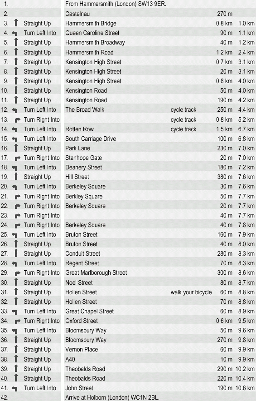Click turn-right arrow for Great Marlborough Street

(17, 273)
